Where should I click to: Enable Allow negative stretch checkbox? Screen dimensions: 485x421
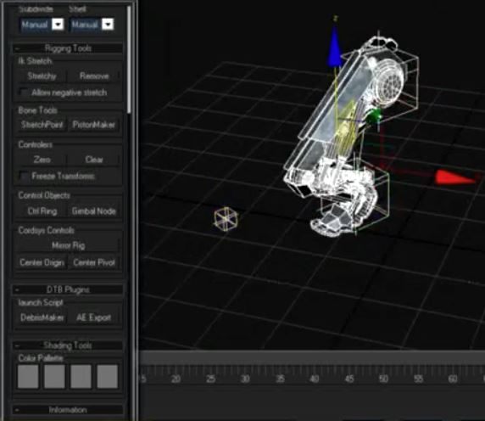point(24,93)
